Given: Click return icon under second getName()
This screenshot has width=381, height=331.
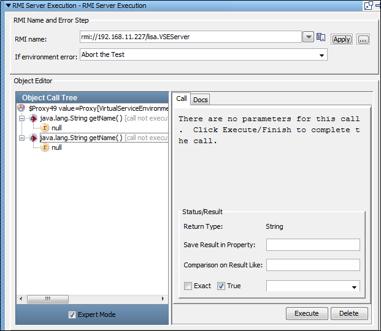Looking at the screenshot, I should 44,147.
